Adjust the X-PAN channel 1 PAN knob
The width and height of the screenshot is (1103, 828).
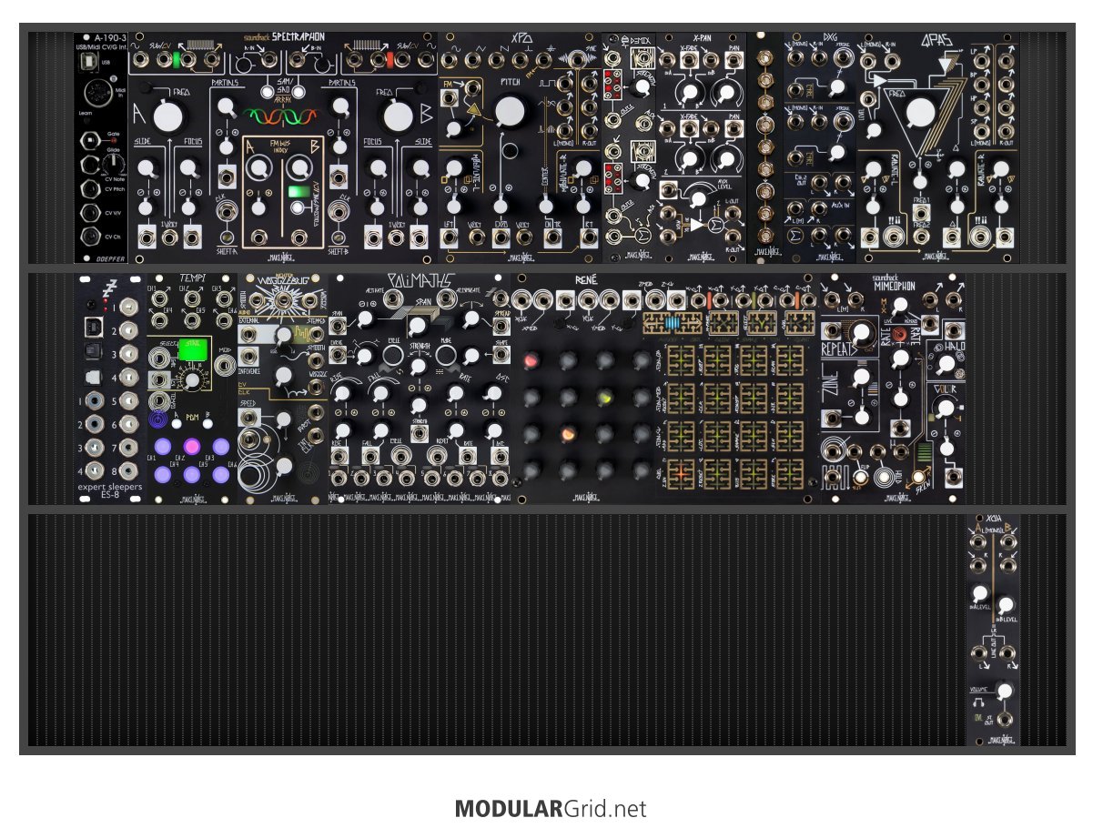click(x=727, y=93)
